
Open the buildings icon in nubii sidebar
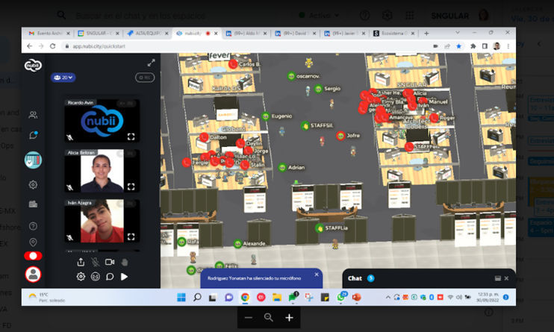33,204
